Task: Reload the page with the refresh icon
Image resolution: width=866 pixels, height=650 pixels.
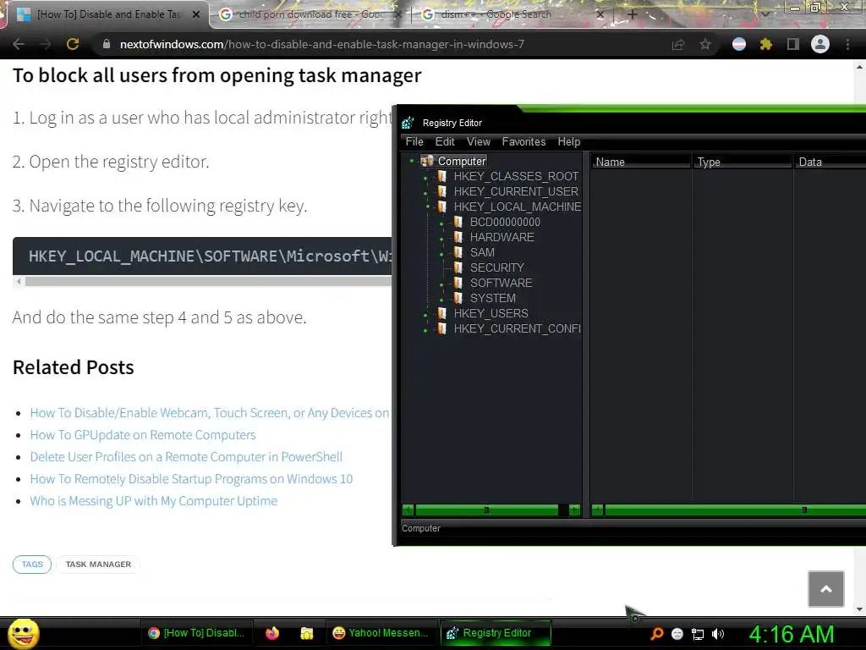Action: tap(73, 44)
